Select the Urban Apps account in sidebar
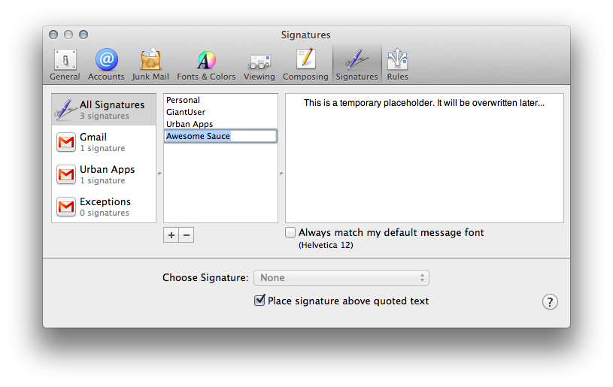This screenshot has width=613, height=387. (x=104, y=174)
